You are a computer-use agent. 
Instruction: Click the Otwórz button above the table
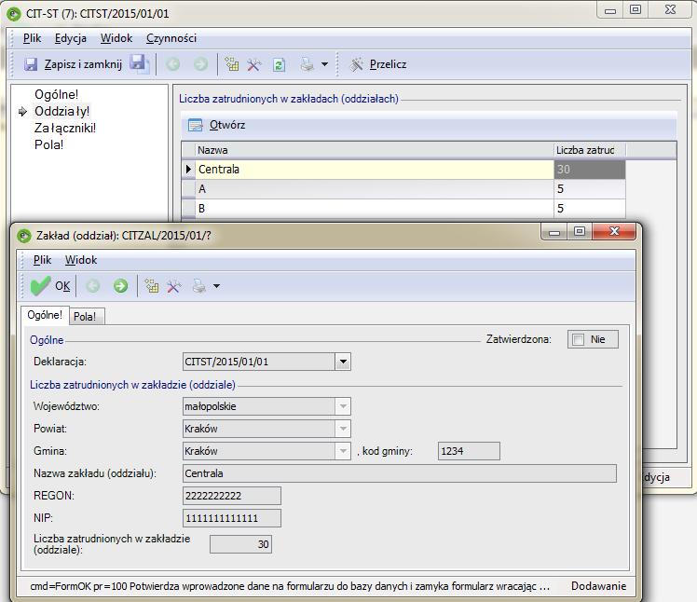pos(217,125)
